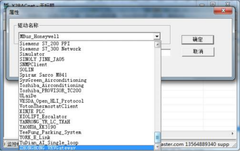Select SINOLY JINE_JA05 in the list
Screen dimensions: 240x151
tap(86, 59)
